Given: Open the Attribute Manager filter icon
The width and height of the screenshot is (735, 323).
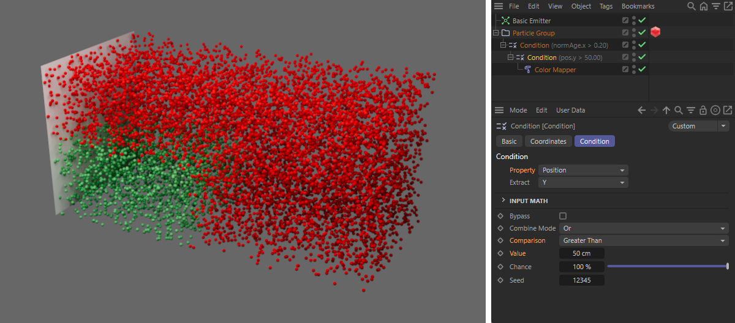Looking at the screenshot, I should (x=691, y=110).
